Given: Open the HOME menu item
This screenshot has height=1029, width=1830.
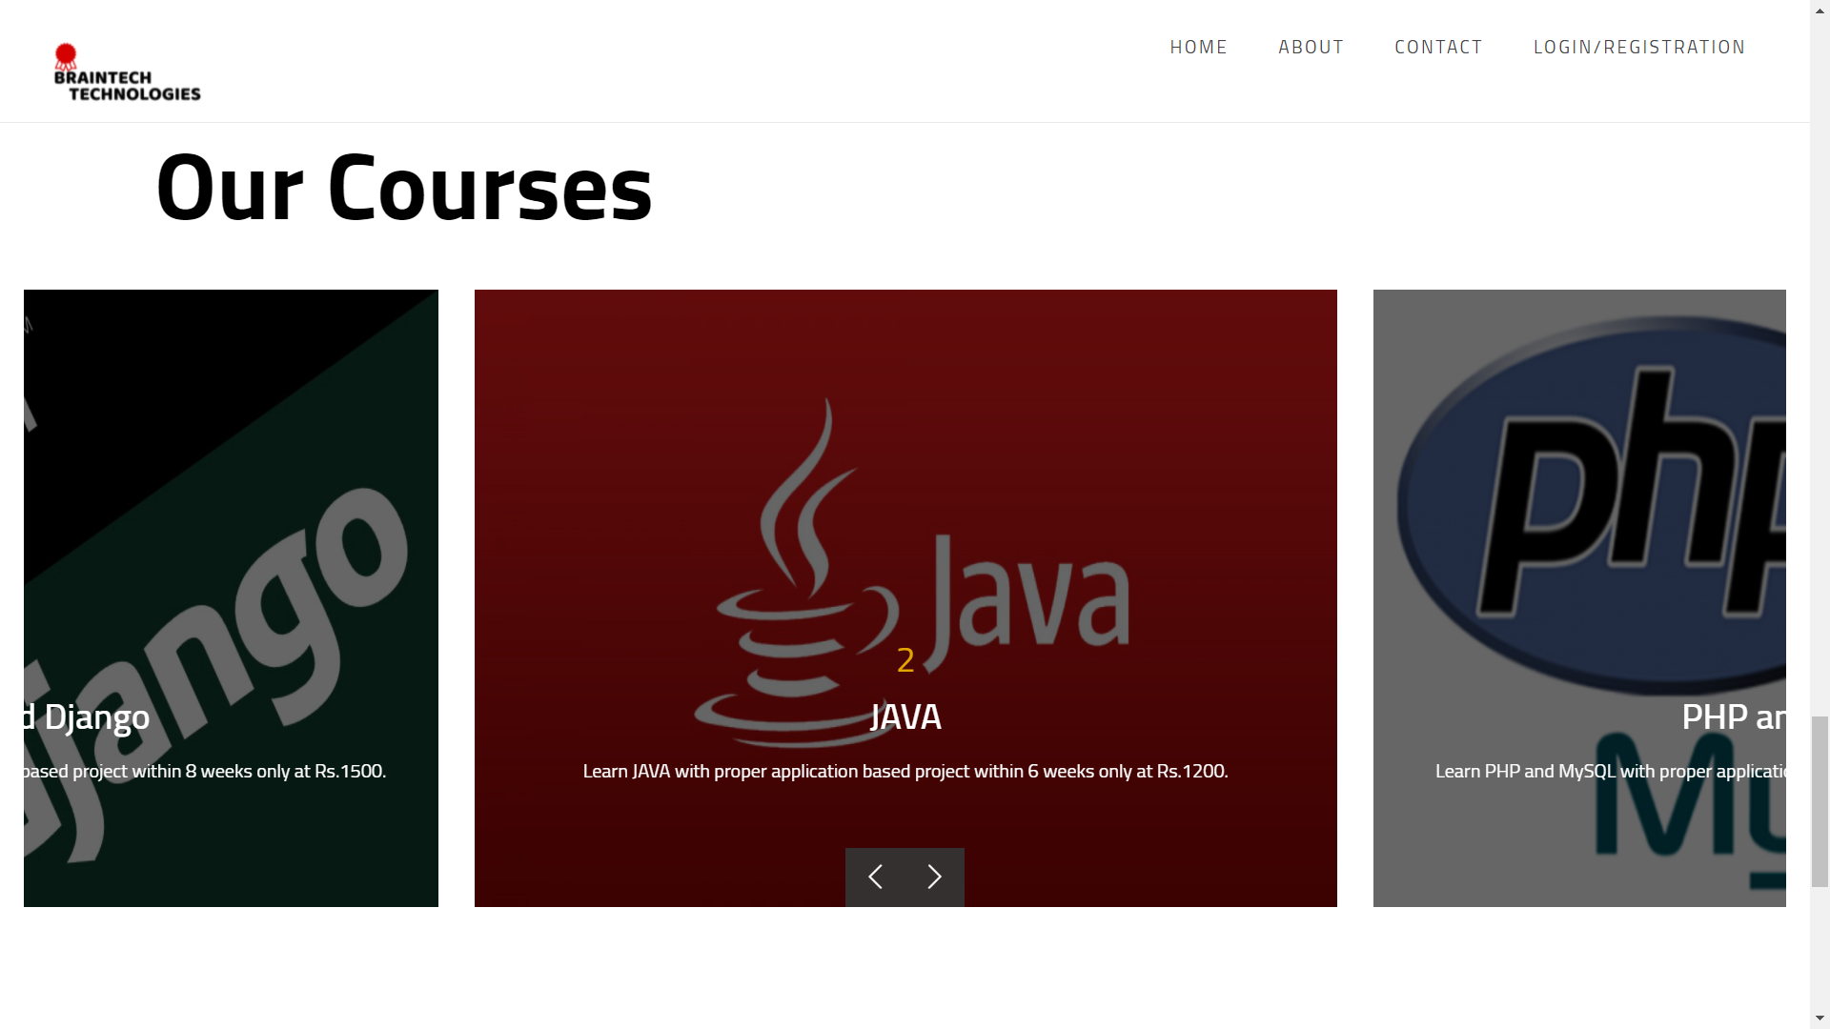Looking at the screenshot, I should click(1198, 47).
